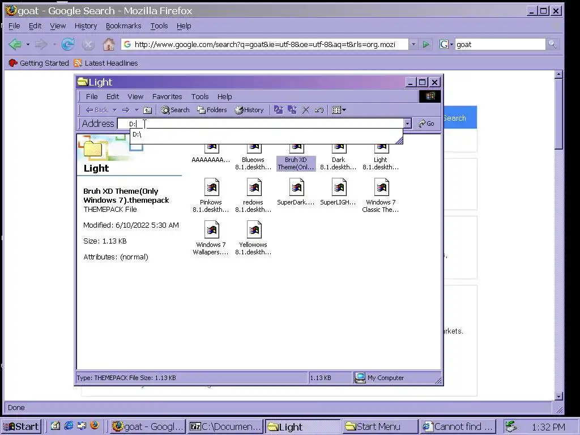The width and height of the screenshot is (580, 435).
Task: Switch to C:\Documen... taskbar button
Action: [225, 427]
